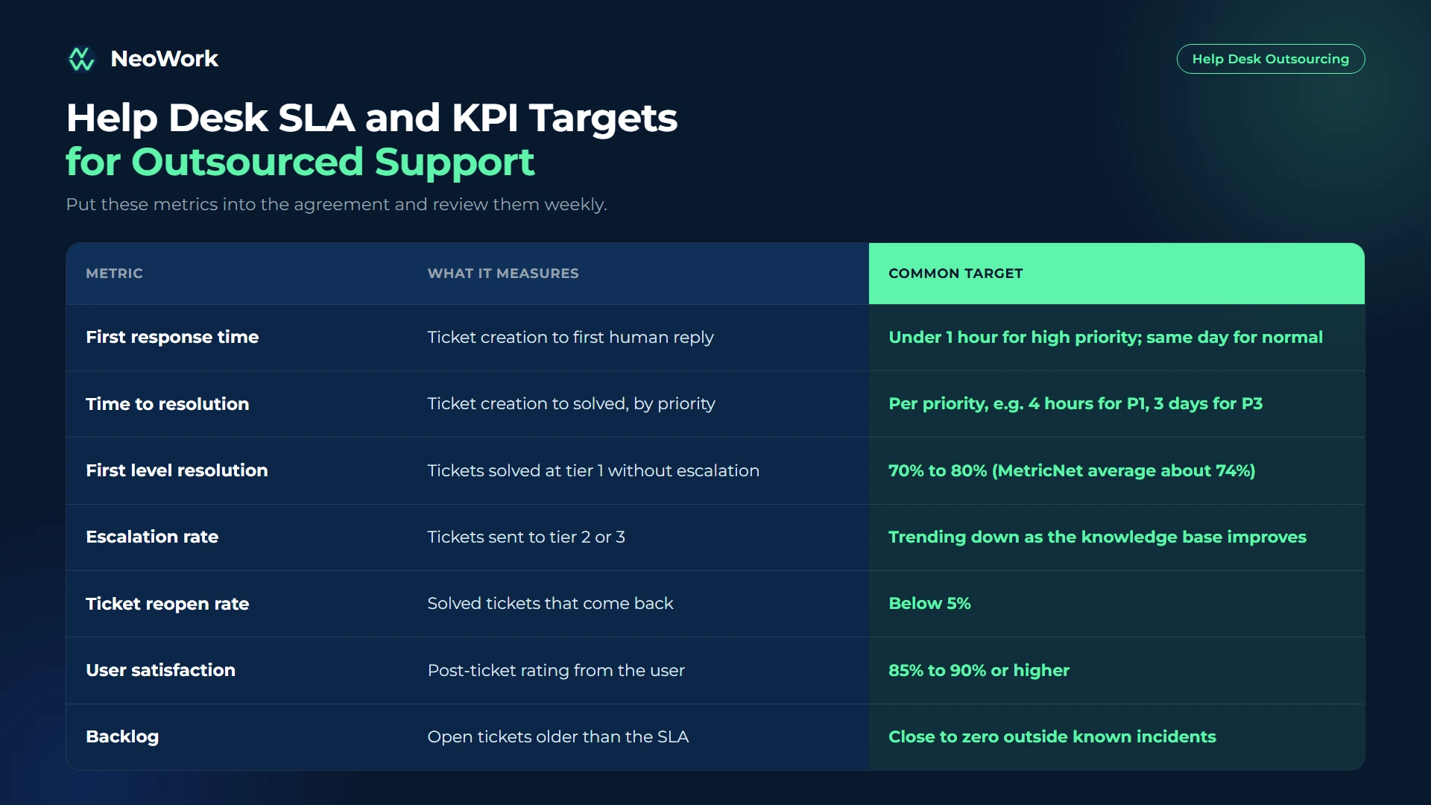Viewport: 1431px width, 805px height.
Task: Click 'Per priority, e.g. 4 hours for P1' target
Action: tap(1075, 404)
